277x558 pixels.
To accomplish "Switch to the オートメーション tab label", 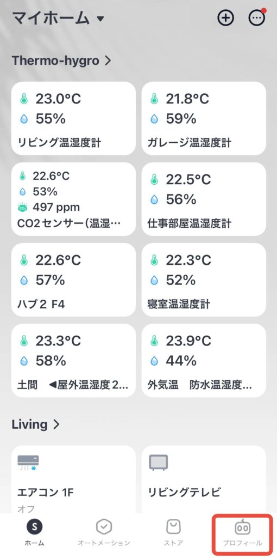I will (x=104, y=543).
